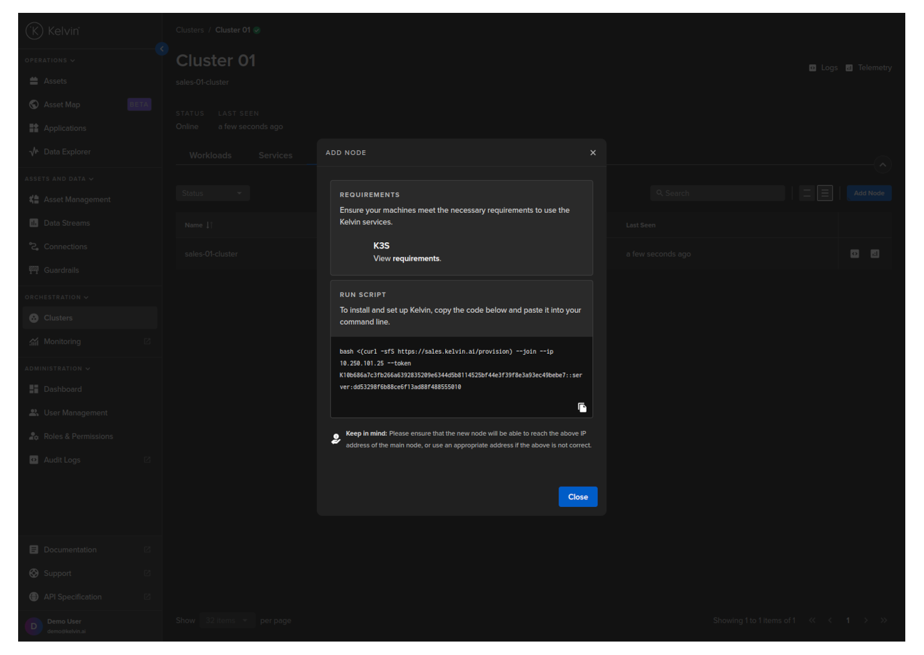
Task: Switch to the Services tab
Action: pyautogui.click(x=275, y=156)
